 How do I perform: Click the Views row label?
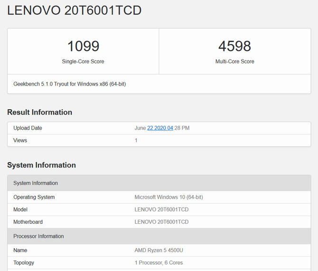[20, 140]
